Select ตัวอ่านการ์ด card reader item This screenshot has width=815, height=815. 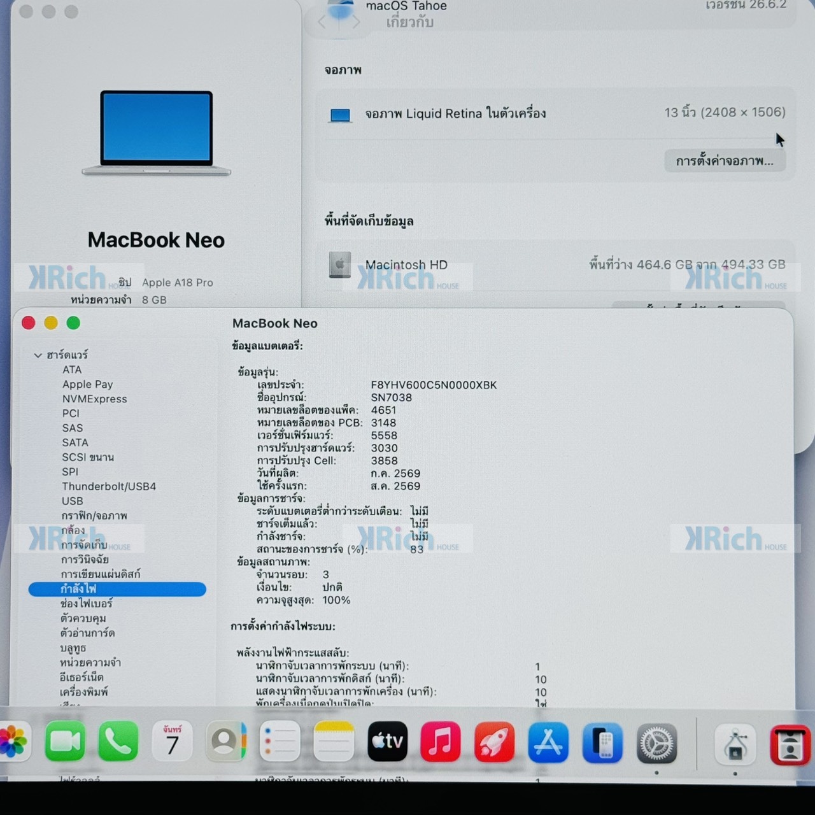[x=87, y=633]
